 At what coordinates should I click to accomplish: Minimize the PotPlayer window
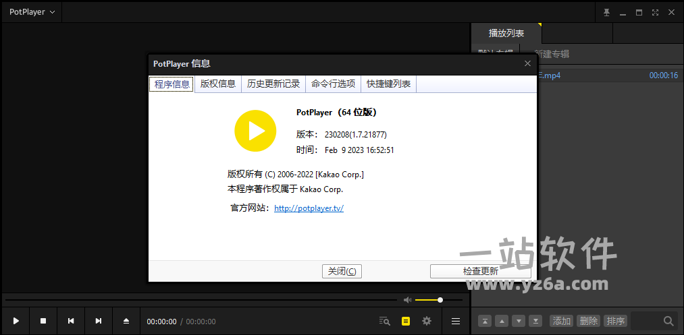click(x=623, y=13)
